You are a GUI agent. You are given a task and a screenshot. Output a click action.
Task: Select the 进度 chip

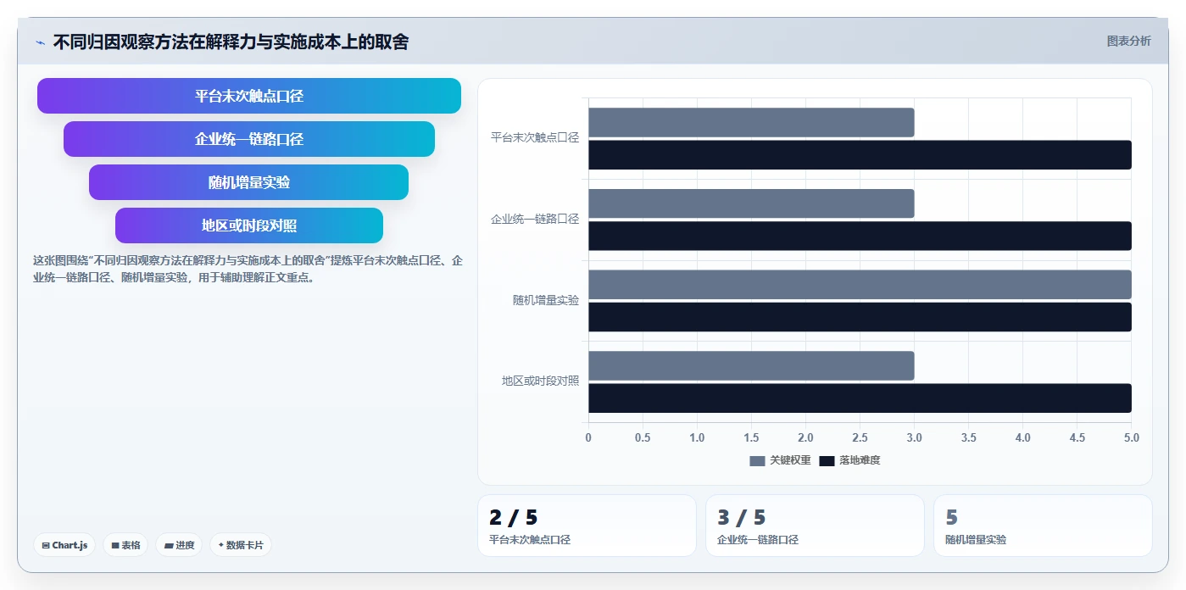tap(179, 545)
